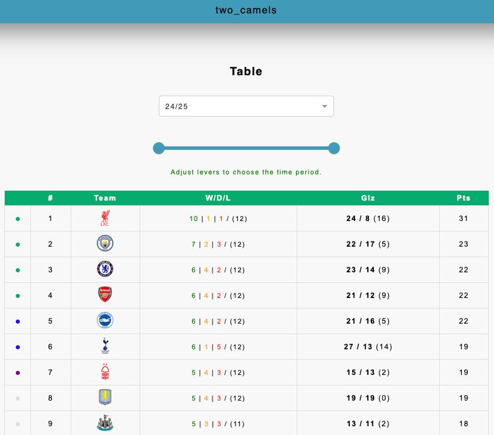Click the Tottenham crest in row 6

[105, 346]
